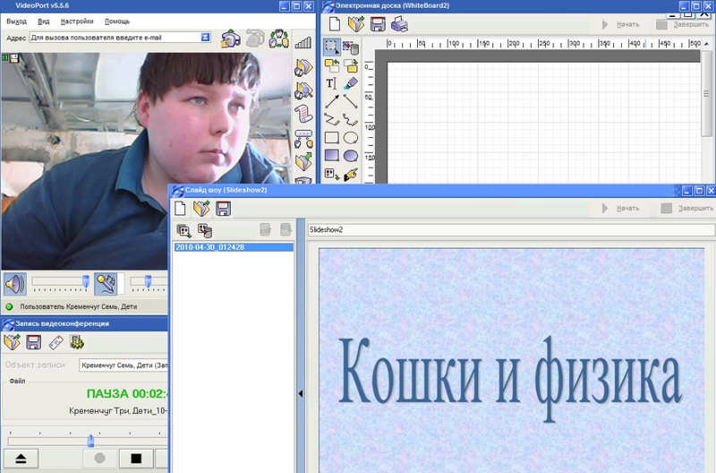The width and height of the screenshot is (716, 473).
Task: Save icon in Slideshow2 toolbar
Action: click(223, 209)
